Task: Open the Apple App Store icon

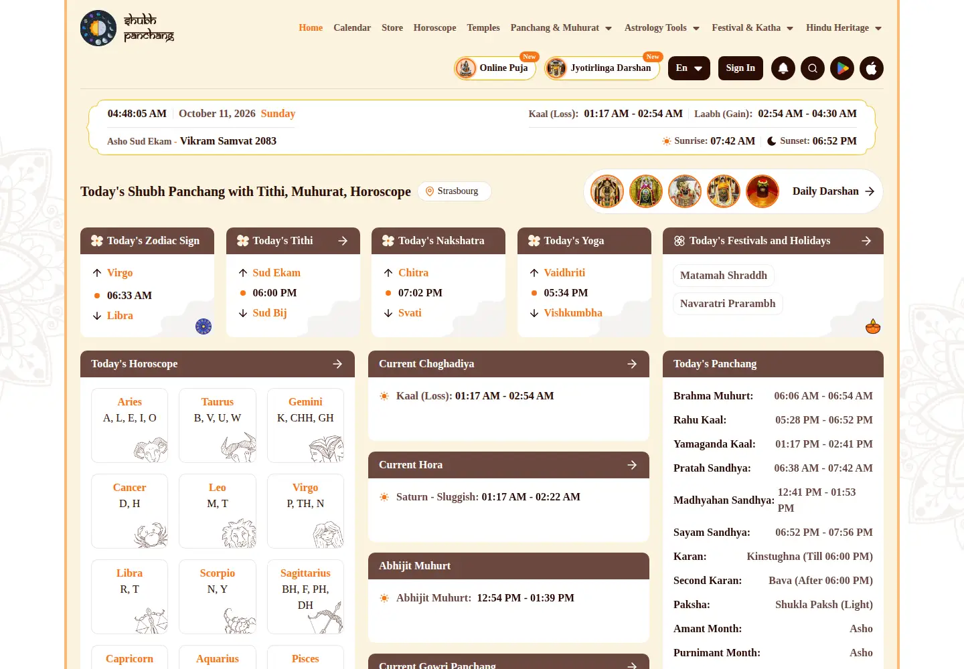Action: pyautogui.click(x=872, y=68)
